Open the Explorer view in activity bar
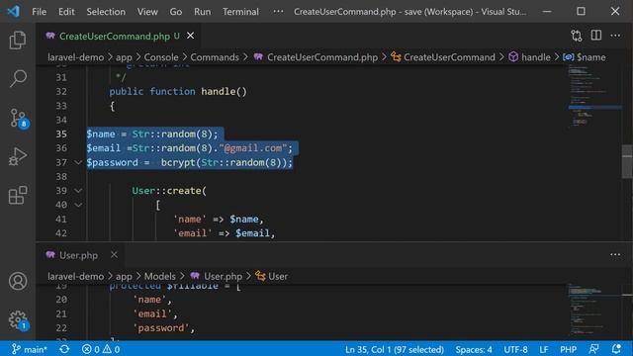Viewport: 633px width, 356px height. pyautogui.click(x=18, y=40)
